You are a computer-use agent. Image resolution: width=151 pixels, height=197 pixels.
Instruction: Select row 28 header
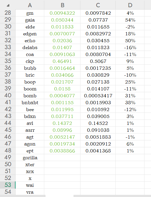[x=8, y=13]
